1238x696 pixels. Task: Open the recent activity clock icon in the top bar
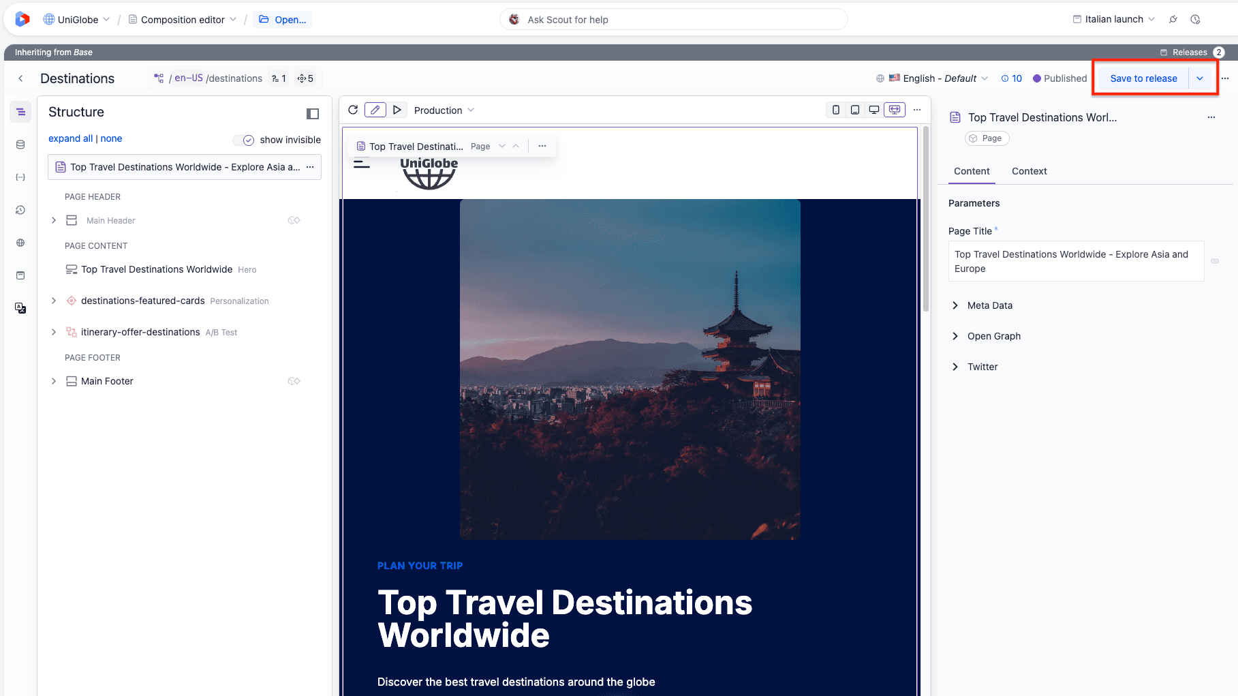pyautogui.click(x=1195, y=19)
